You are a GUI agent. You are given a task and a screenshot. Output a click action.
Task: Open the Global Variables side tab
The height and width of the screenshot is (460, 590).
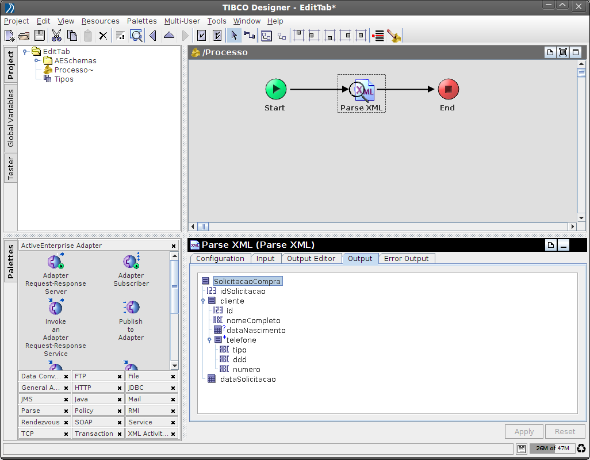click(x=10, y=118)
